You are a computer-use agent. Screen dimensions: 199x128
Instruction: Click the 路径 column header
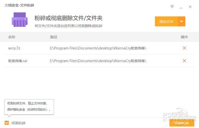(54, 37)
